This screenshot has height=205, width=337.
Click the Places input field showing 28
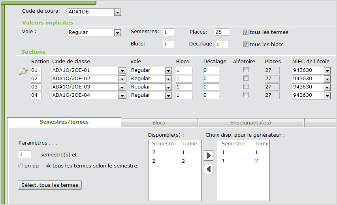222,32
